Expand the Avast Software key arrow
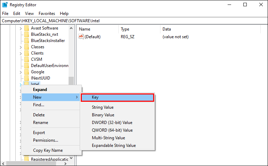Image resolution: width=268 pixels, height=166 pixels. coord(21,28)
